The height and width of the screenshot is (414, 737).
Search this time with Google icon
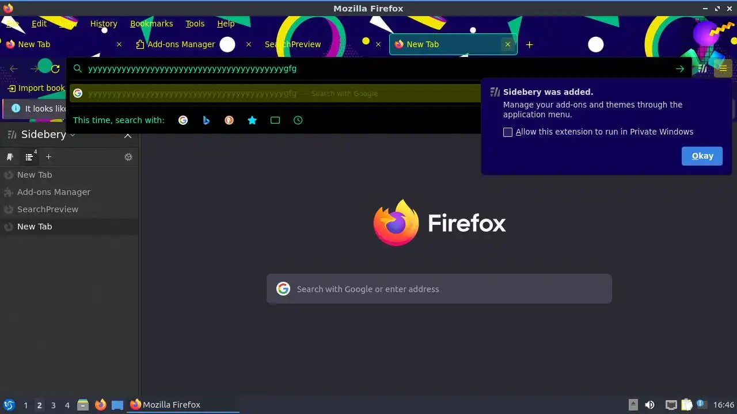pos(183,120)
